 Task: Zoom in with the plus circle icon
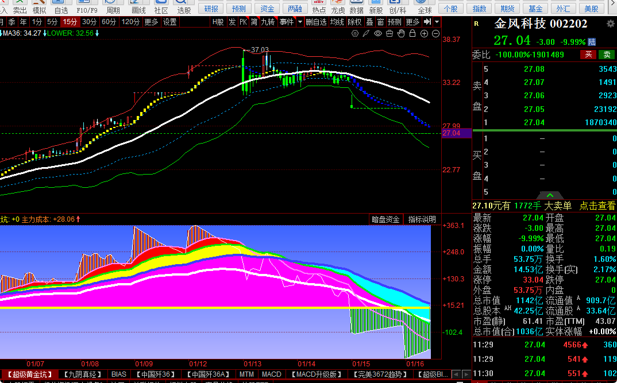coord(424,33)
